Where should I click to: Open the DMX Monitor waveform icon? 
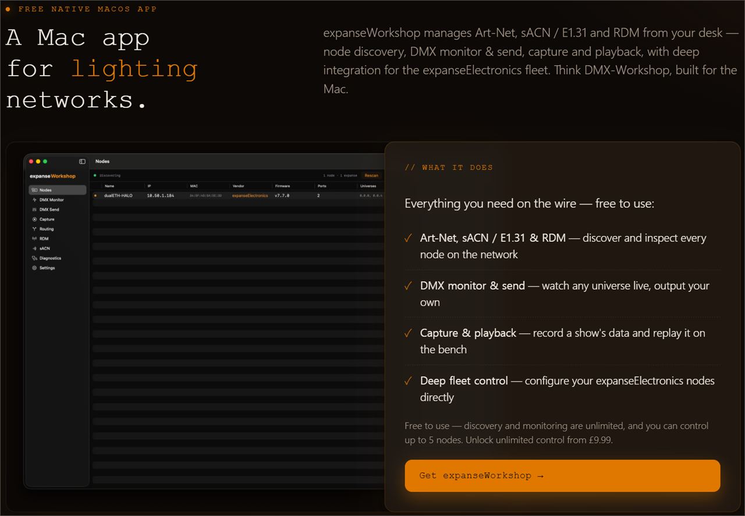34,200
